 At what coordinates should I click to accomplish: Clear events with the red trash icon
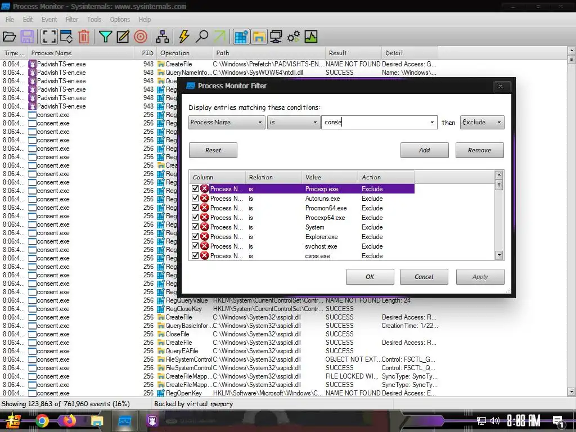84,37
